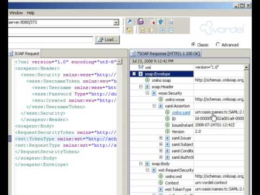Viewport: 260px width, 195px height.
Task: Click the blue send request toolbar icon
Action: click(x=129, y=22)
